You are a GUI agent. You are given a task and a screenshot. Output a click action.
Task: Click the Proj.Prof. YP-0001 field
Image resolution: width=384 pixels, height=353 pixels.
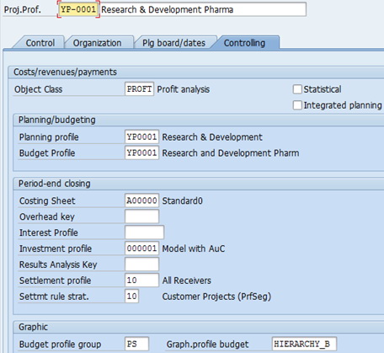click(x=78, y=9)
